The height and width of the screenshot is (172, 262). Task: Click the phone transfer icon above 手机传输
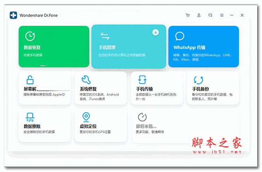pyautogui.click(x=142, y=79)
